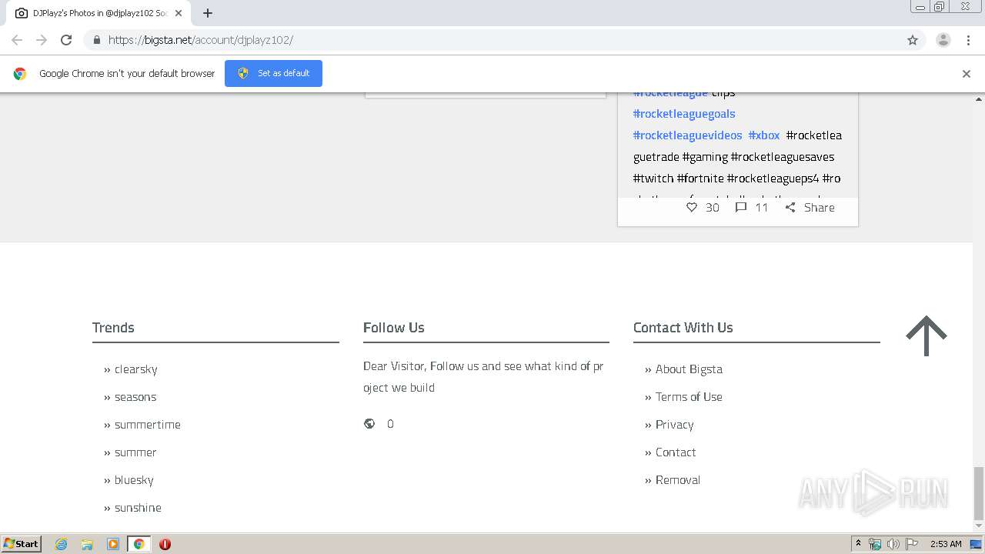Launch Internet Explorer from taskbar
This screenshot has height=554, width=985.
pos(62,544)
